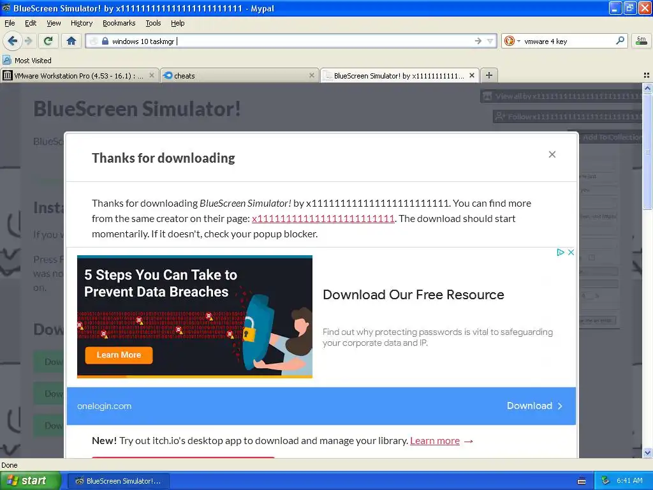Click the AdChoices triangle icon
Image resolution: width=653 pixels, height=490 pixels.
pos(561,252)
